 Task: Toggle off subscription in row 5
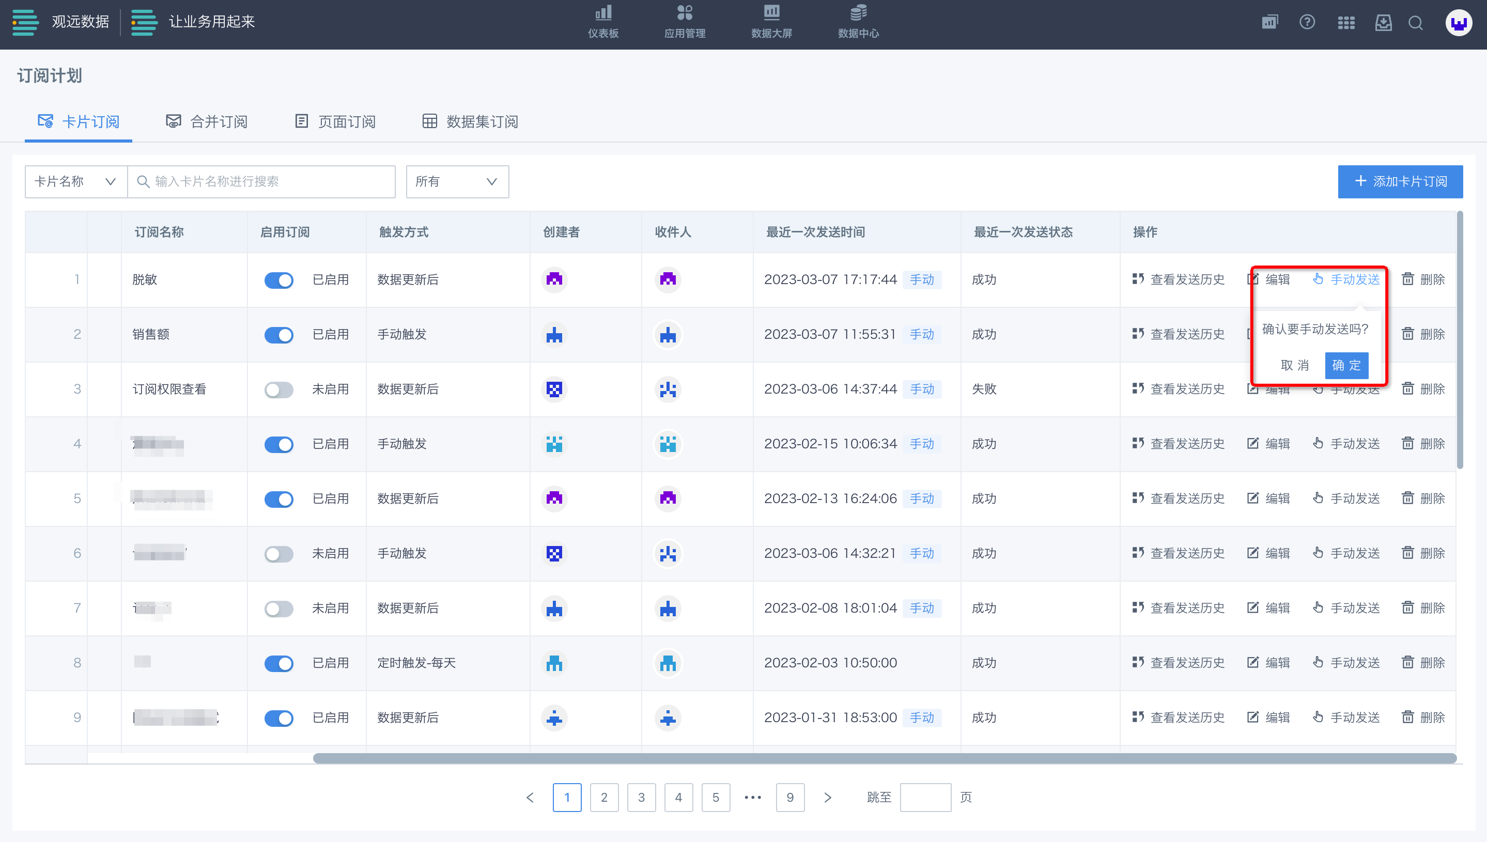[279, 499]
